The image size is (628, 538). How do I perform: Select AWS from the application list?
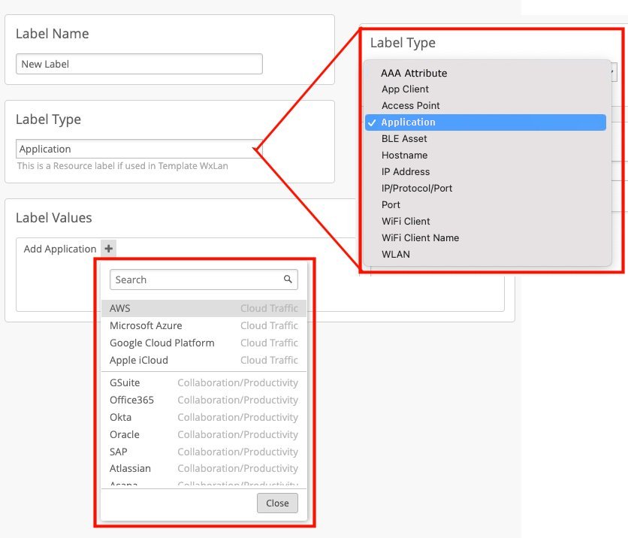pos(120,308)
